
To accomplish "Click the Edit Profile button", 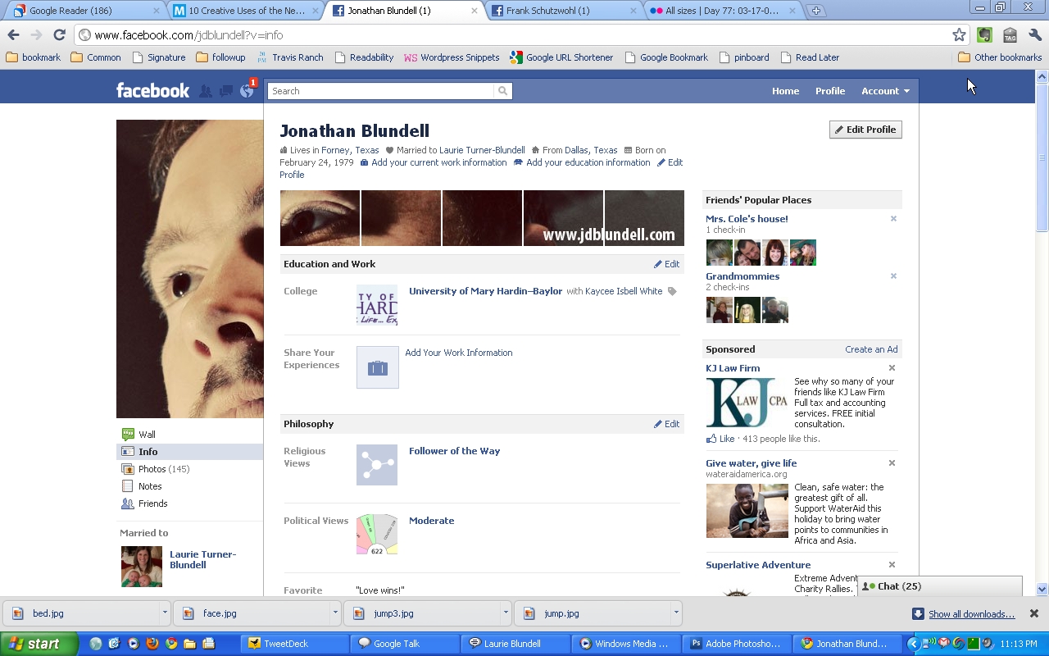I will [x=865, y=129].
